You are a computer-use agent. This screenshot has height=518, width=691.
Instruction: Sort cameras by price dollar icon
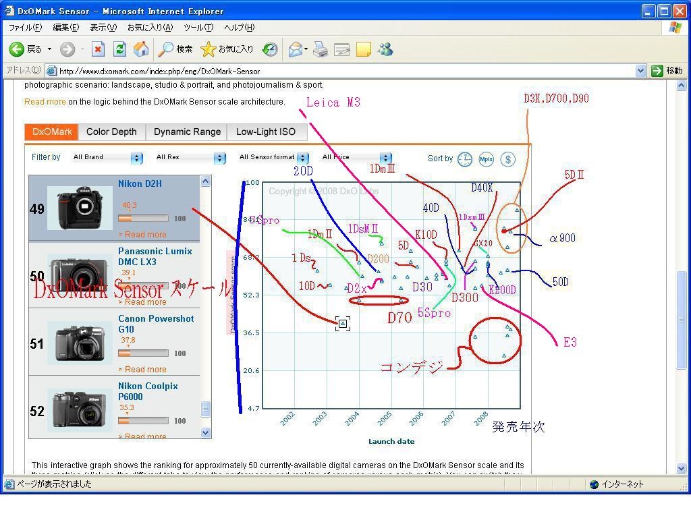(508, 159)
